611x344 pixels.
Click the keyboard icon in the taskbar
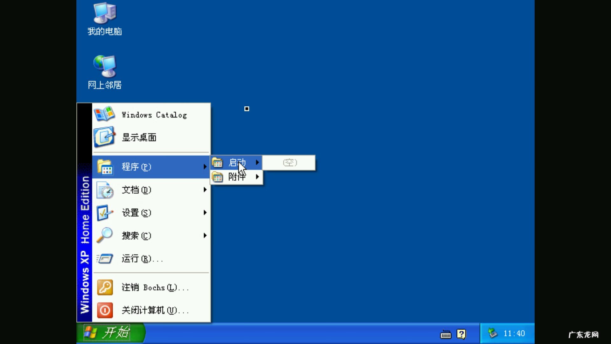coord(446,334)
